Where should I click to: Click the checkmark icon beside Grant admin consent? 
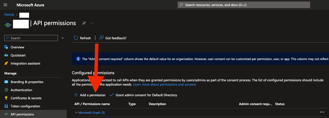(111, 95)
